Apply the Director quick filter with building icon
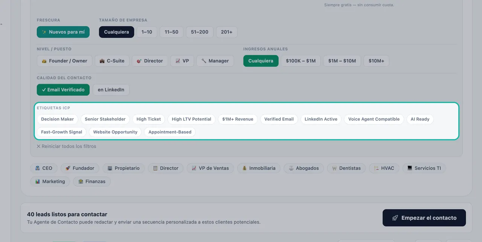482x242 pixels. (166, 168)
